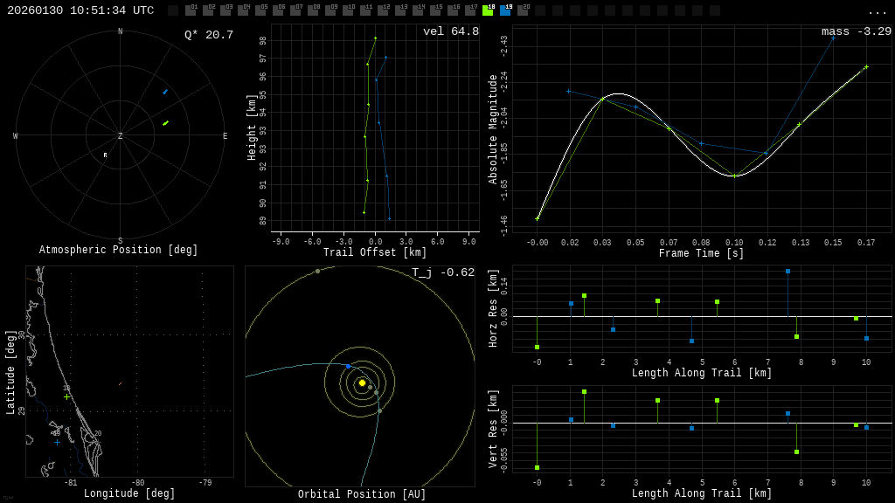
Task: Click the T_j -0.62 Tisserand value
Action: (x=443, y=273)
